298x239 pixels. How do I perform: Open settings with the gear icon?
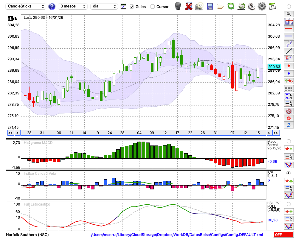[262, 6]
